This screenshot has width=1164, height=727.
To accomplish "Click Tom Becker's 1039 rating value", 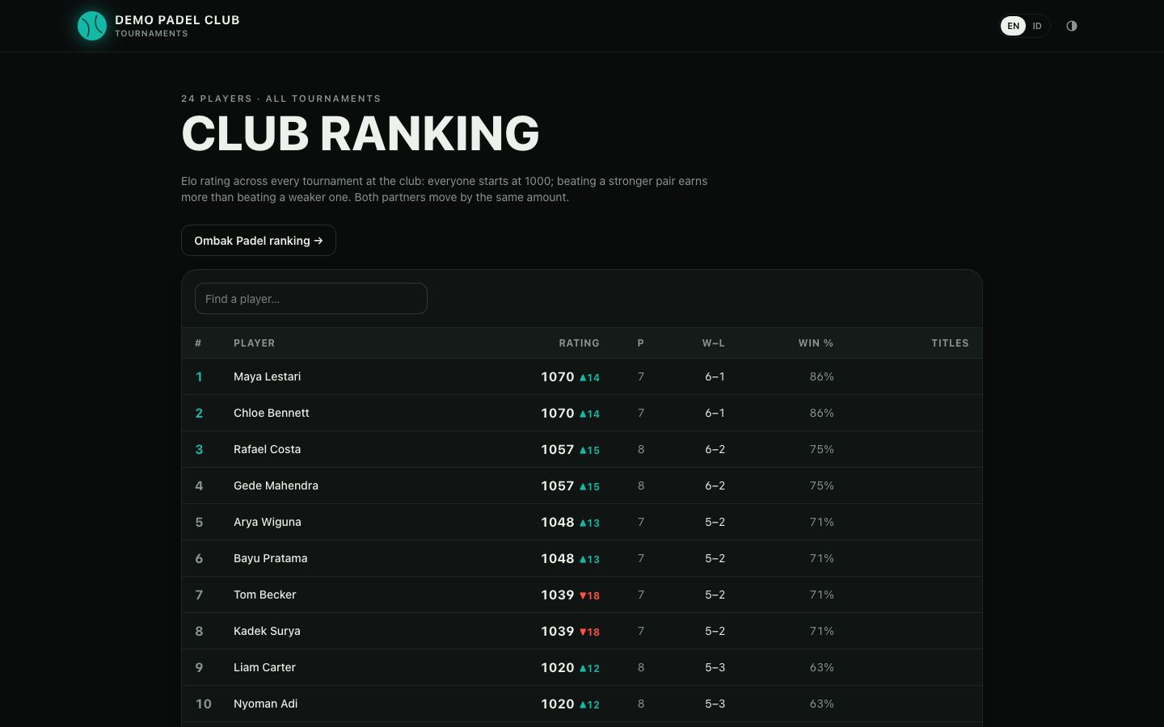I will 558,595.
